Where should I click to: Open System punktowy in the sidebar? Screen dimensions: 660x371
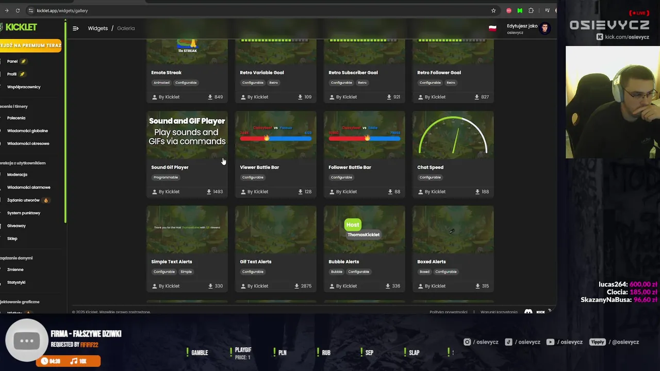point(24,213)
